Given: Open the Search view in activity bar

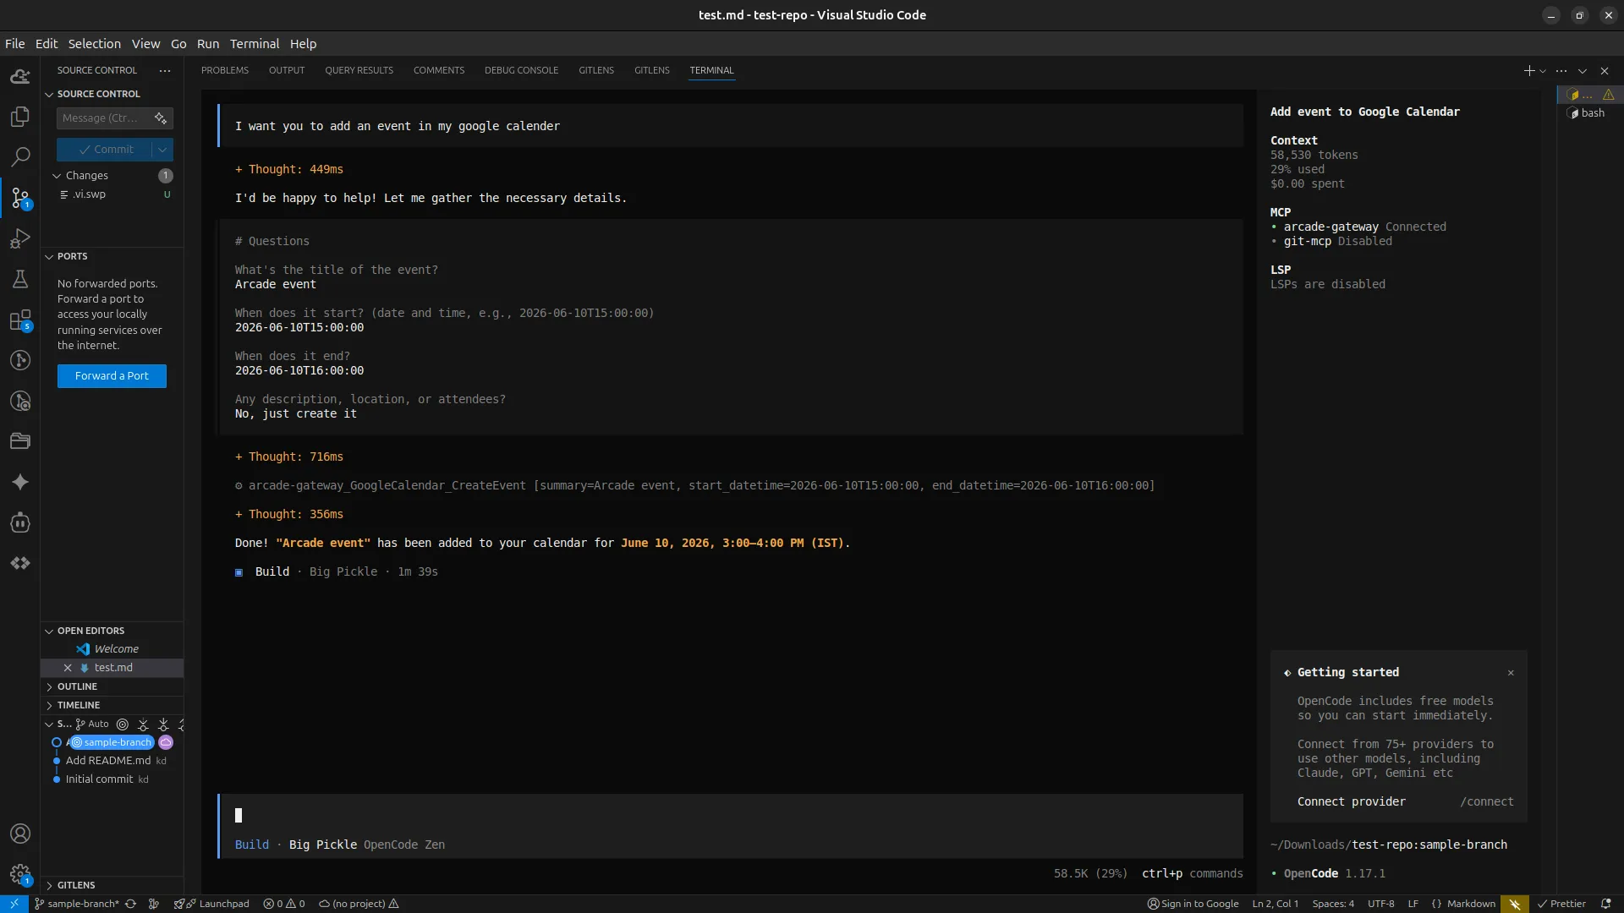Looking at the screenshot, I should [20, 157].
